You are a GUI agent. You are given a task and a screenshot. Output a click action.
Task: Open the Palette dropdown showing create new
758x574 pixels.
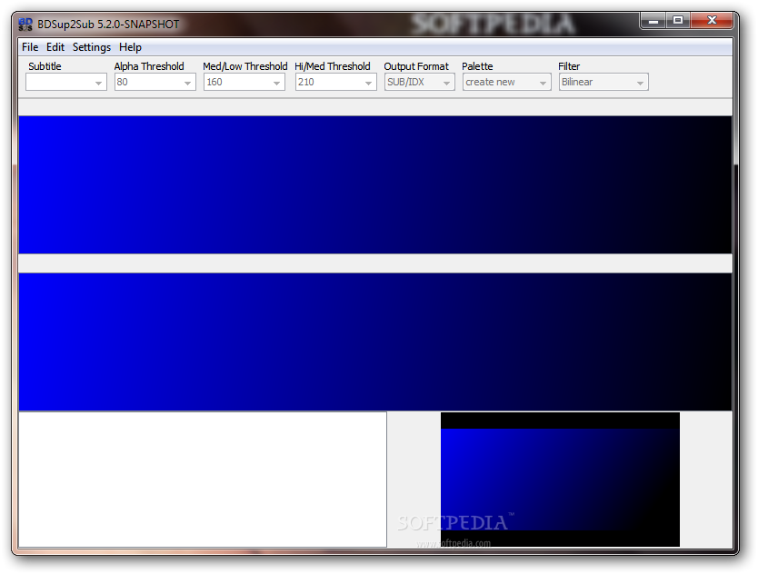506,82
